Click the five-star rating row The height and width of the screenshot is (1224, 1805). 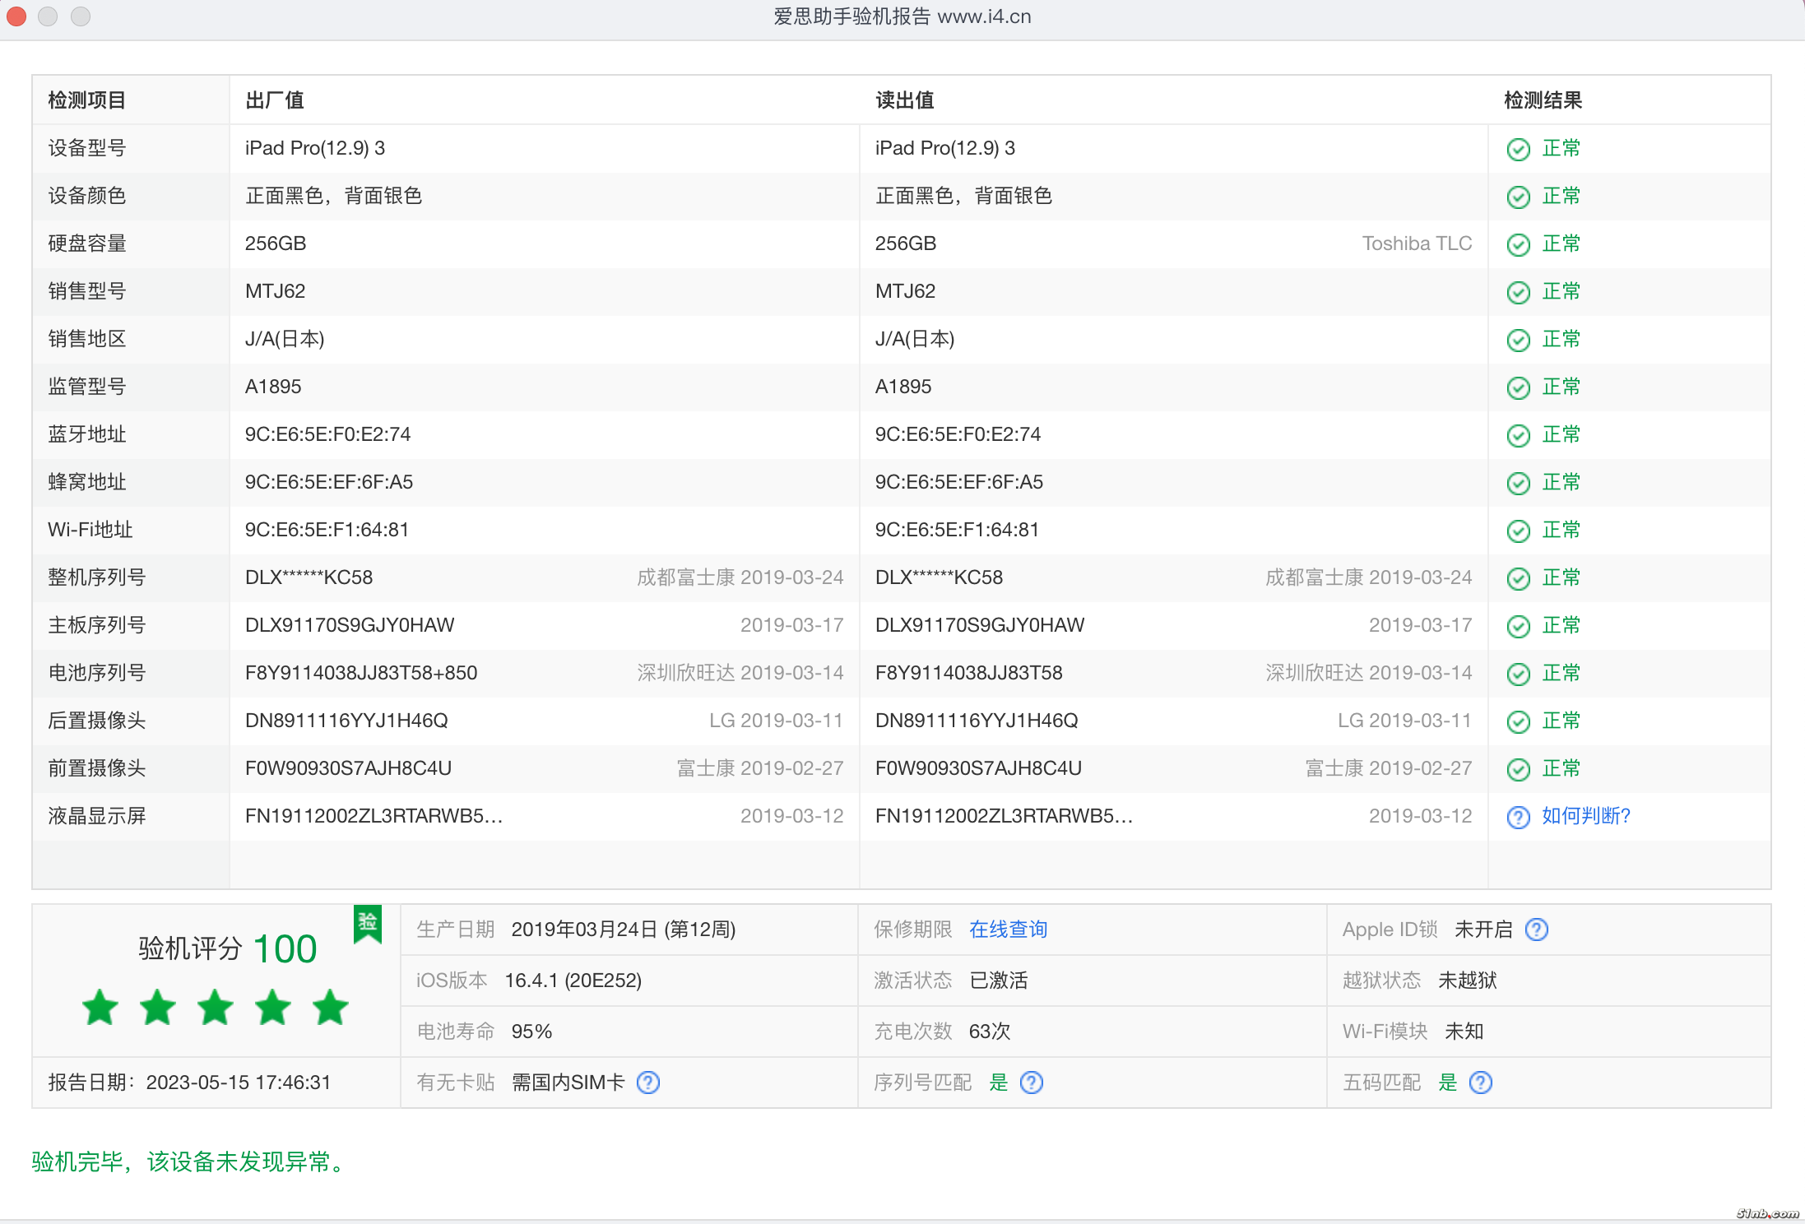(x=216, y=1008)
